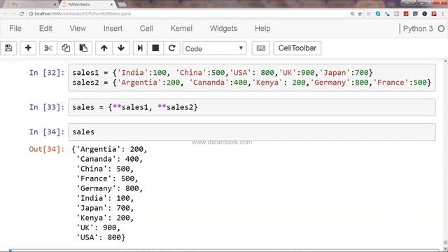Open the Cell menu
Image resolution: width=448 pixels, height=252 pixels.
tap(146, 28)
